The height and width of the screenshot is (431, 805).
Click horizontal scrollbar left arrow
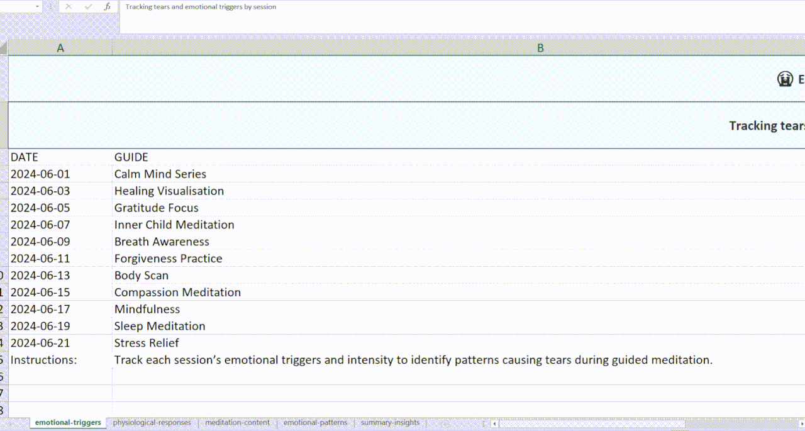494,423
